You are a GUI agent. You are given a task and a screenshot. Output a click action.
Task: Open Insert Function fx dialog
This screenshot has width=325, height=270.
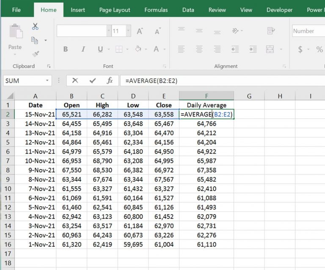click(x=110, y=80)
